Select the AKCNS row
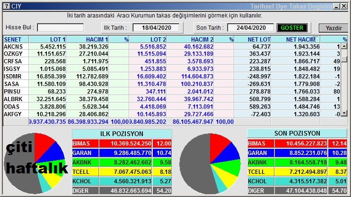This screenshot has height=197, width=351. tap(172, 46)
